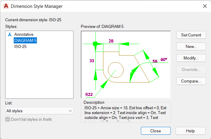Open Help for dimension styles
This screenshot has height=139, width=211.
click(190, 131)
